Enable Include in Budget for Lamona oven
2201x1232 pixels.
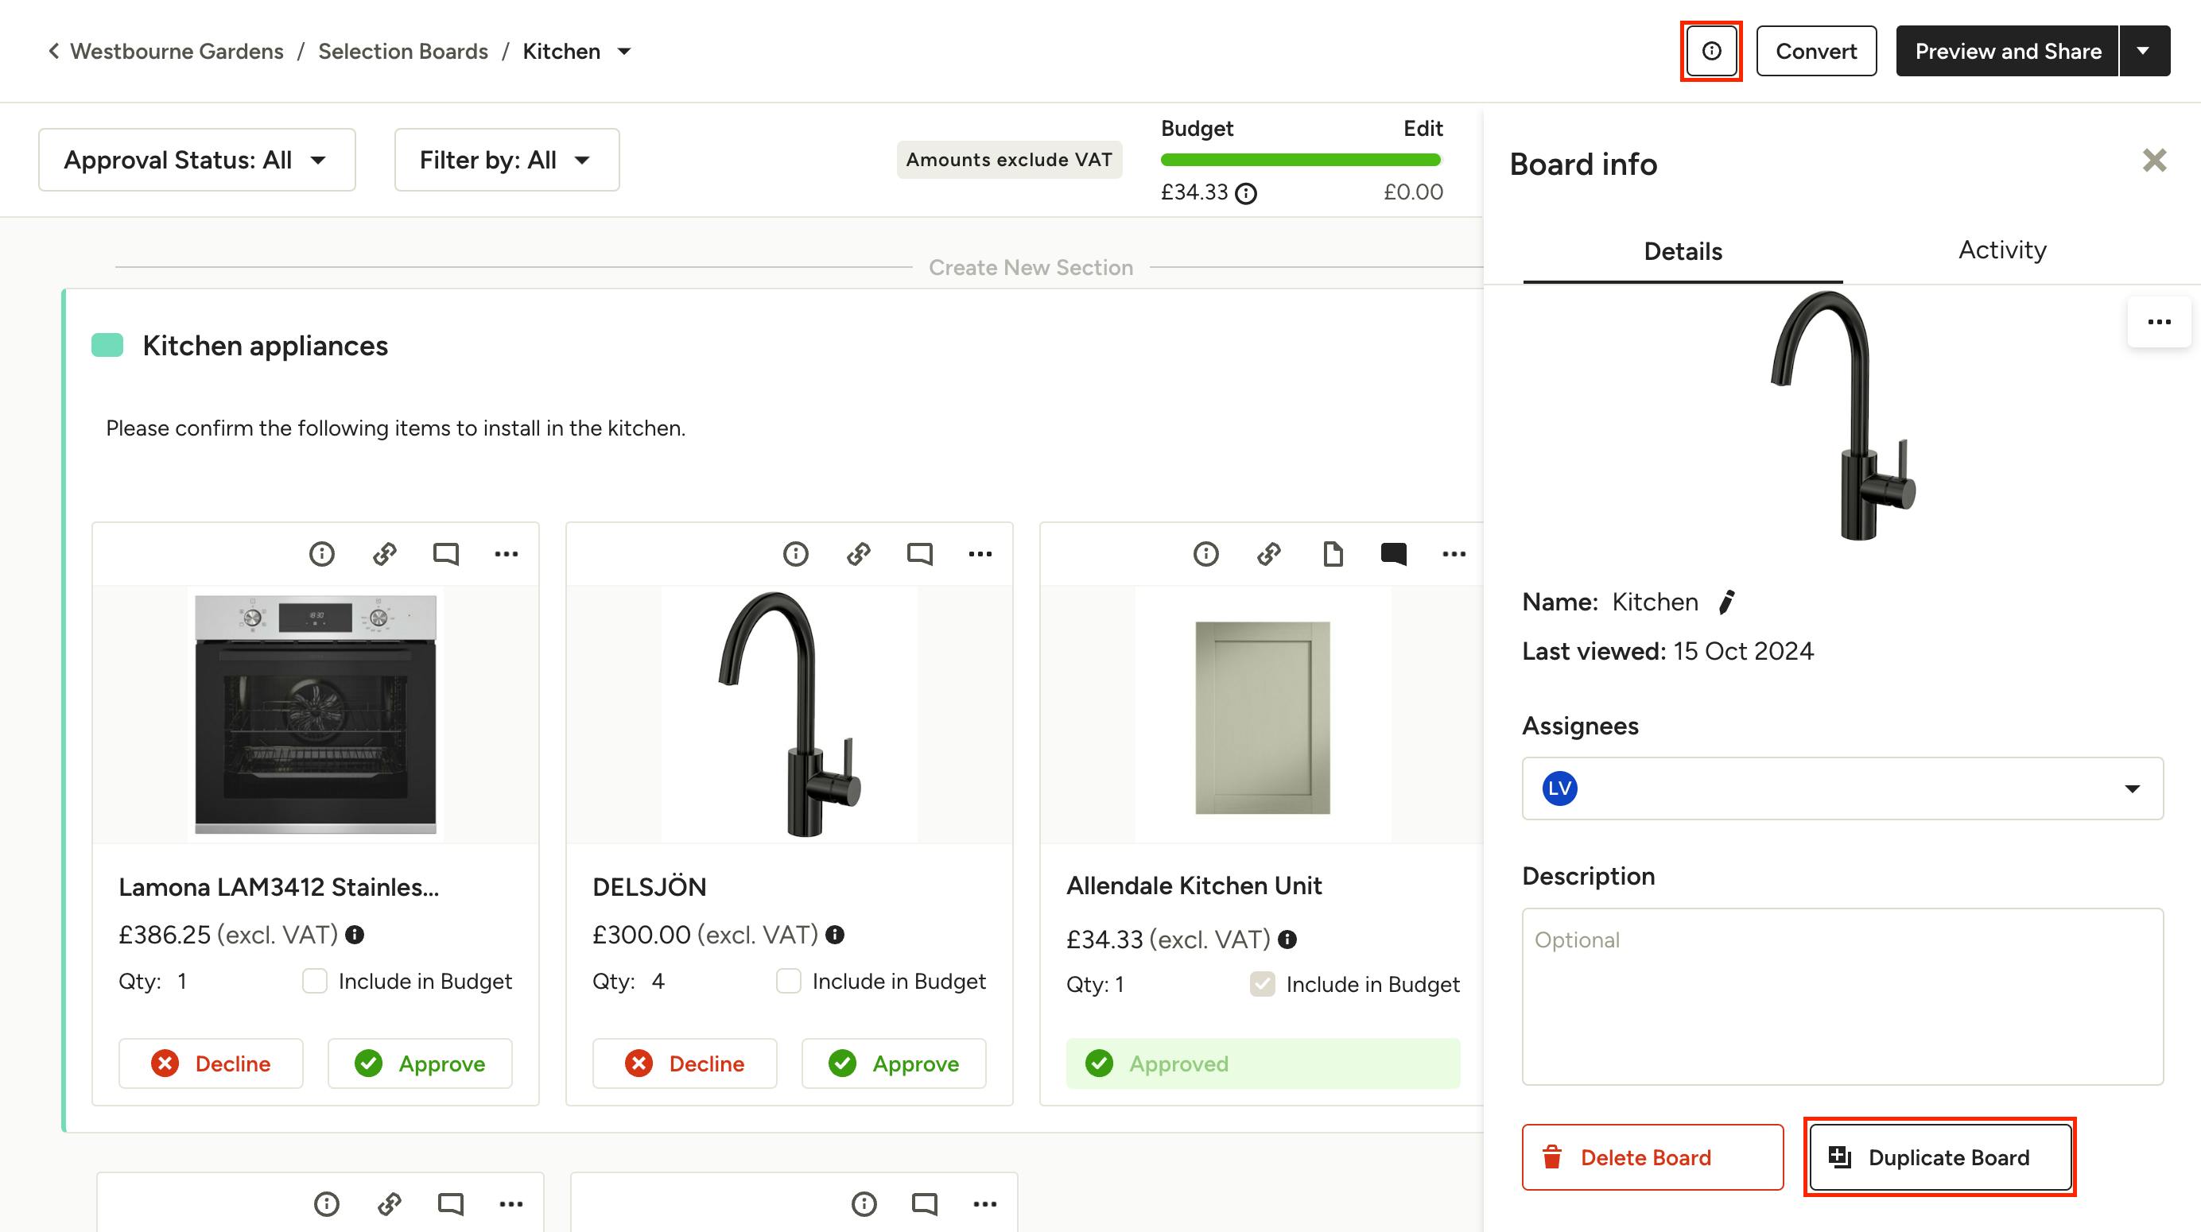tap(314, 981)
